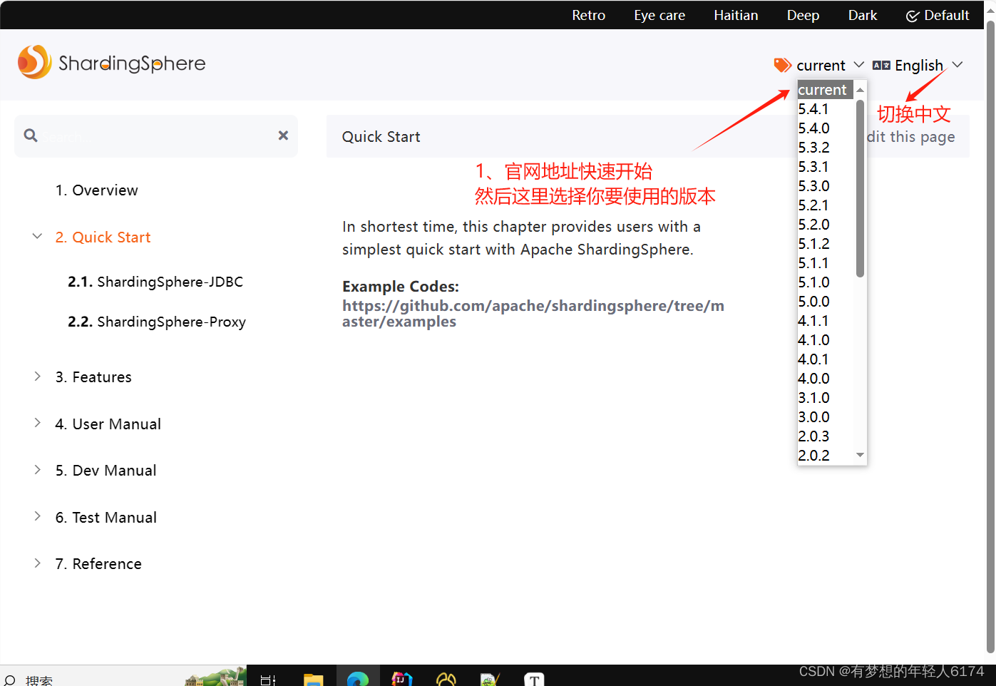Collapse the 2. Quick Start section chevron
Screen dimensions: 996x686
tap(37, 236)
